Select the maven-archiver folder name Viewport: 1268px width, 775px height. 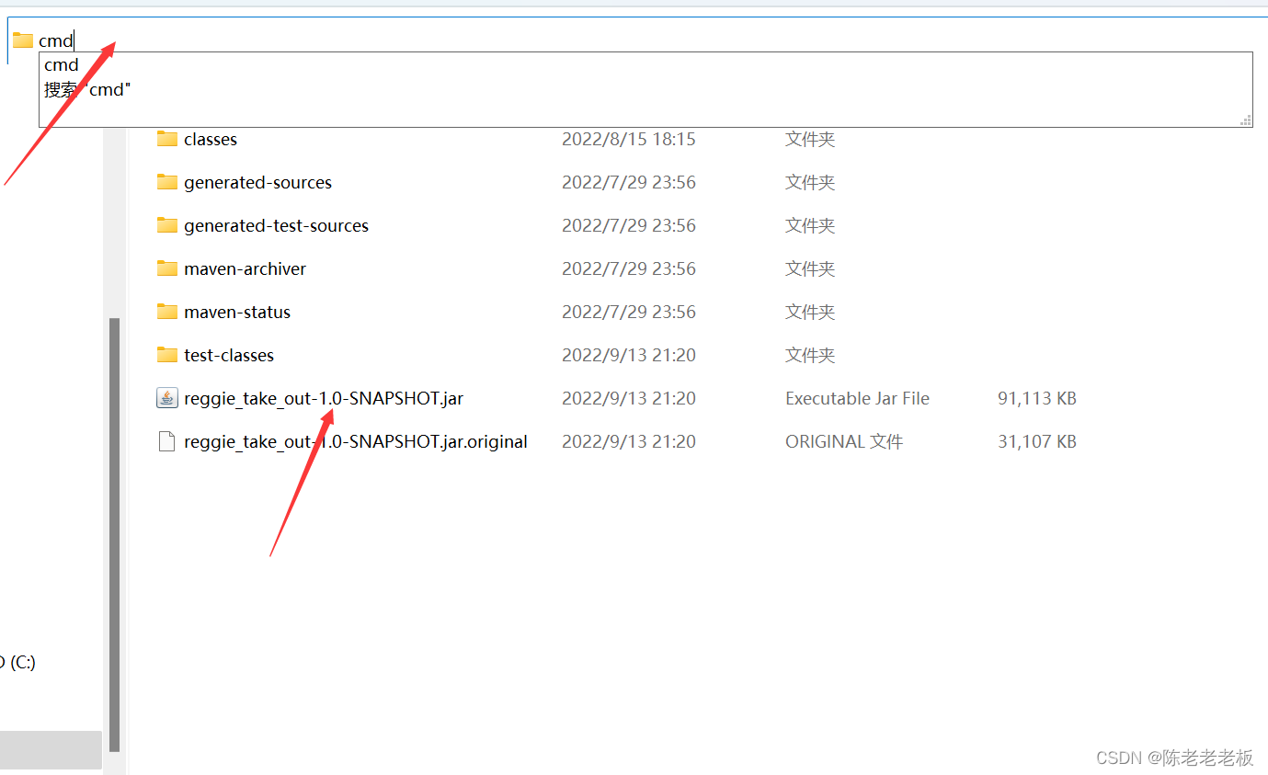[x=246, y=269]
